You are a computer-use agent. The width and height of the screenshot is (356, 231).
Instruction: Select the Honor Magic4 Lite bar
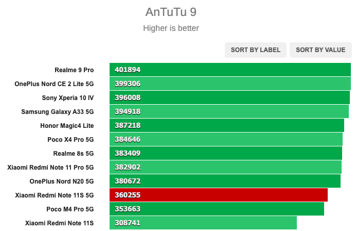227,125
